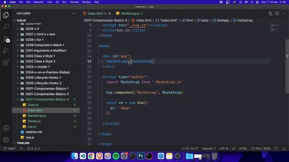Screen dimensions: 289x162
Task: Open editor More Actions ellipsis
Action: coord(284,13)
